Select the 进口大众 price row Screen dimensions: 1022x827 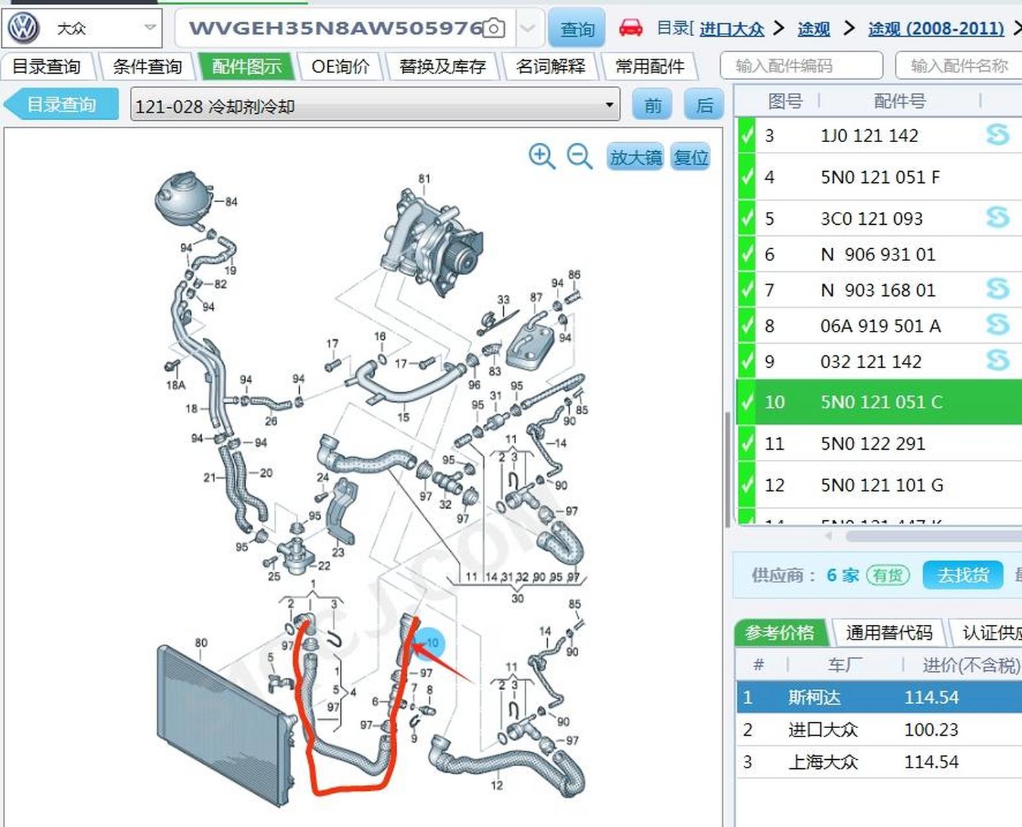click(x=879, y=729)
